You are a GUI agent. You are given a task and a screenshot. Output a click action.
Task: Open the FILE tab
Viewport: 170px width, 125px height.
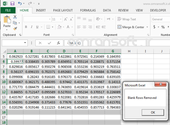(x=8, y=10)
